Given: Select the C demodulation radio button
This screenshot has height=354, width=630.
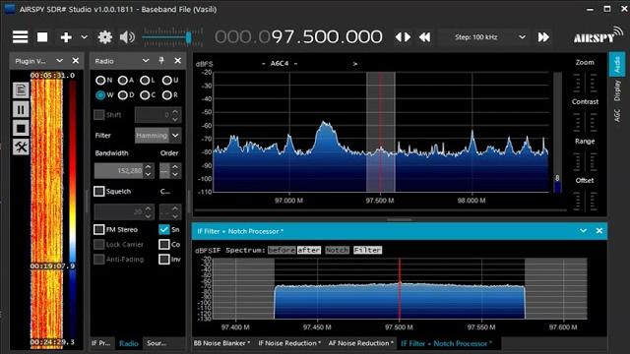Looking at the screenshot, I should 145,95.
